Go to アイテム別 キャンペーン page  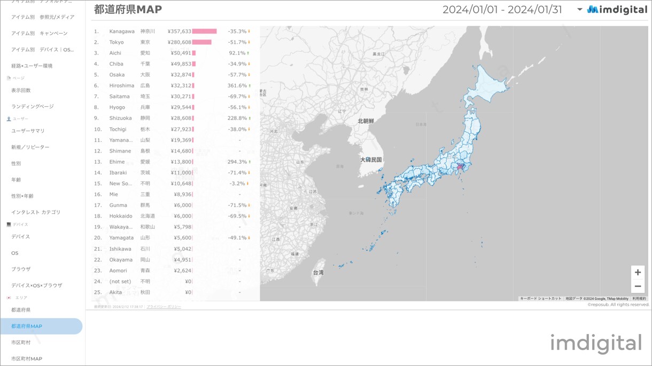[40, 34]
